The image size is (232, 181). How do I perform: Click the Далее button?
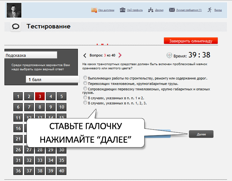click(201, 134)
